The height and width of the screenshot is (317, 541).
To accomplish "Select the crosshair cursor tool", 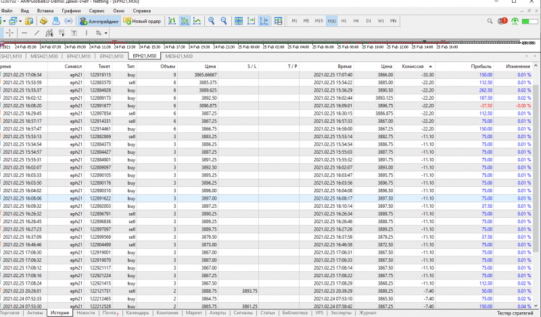I will point(9,32).
